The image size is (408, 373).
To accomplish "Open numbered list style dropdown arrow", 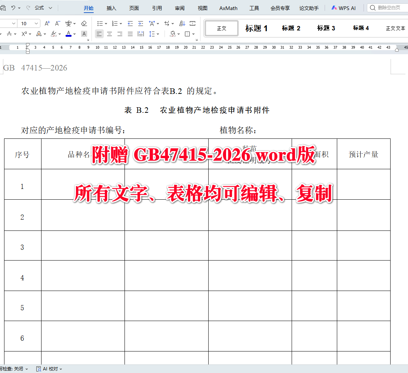I will pos(121,24).
